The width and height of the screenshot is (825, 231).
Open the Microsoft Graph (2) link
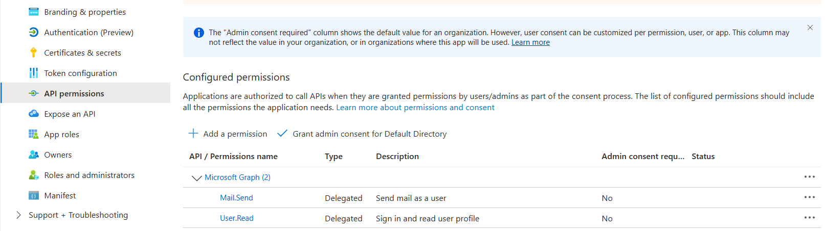(237, 177)
